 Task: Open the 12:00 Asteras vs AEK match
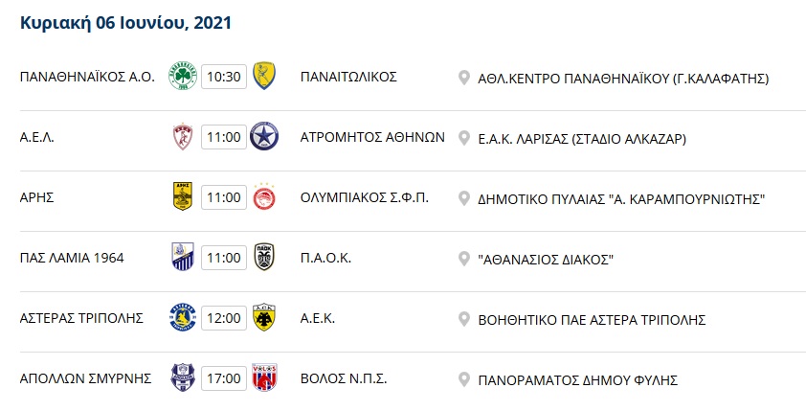pos(224,318)
